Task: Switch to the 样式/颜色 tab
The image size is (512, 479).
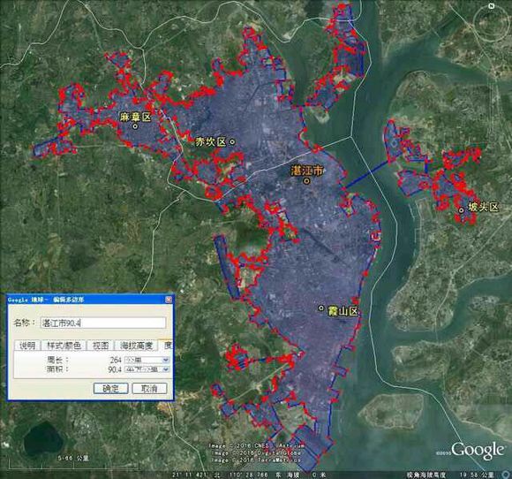Action: point(64,346)
